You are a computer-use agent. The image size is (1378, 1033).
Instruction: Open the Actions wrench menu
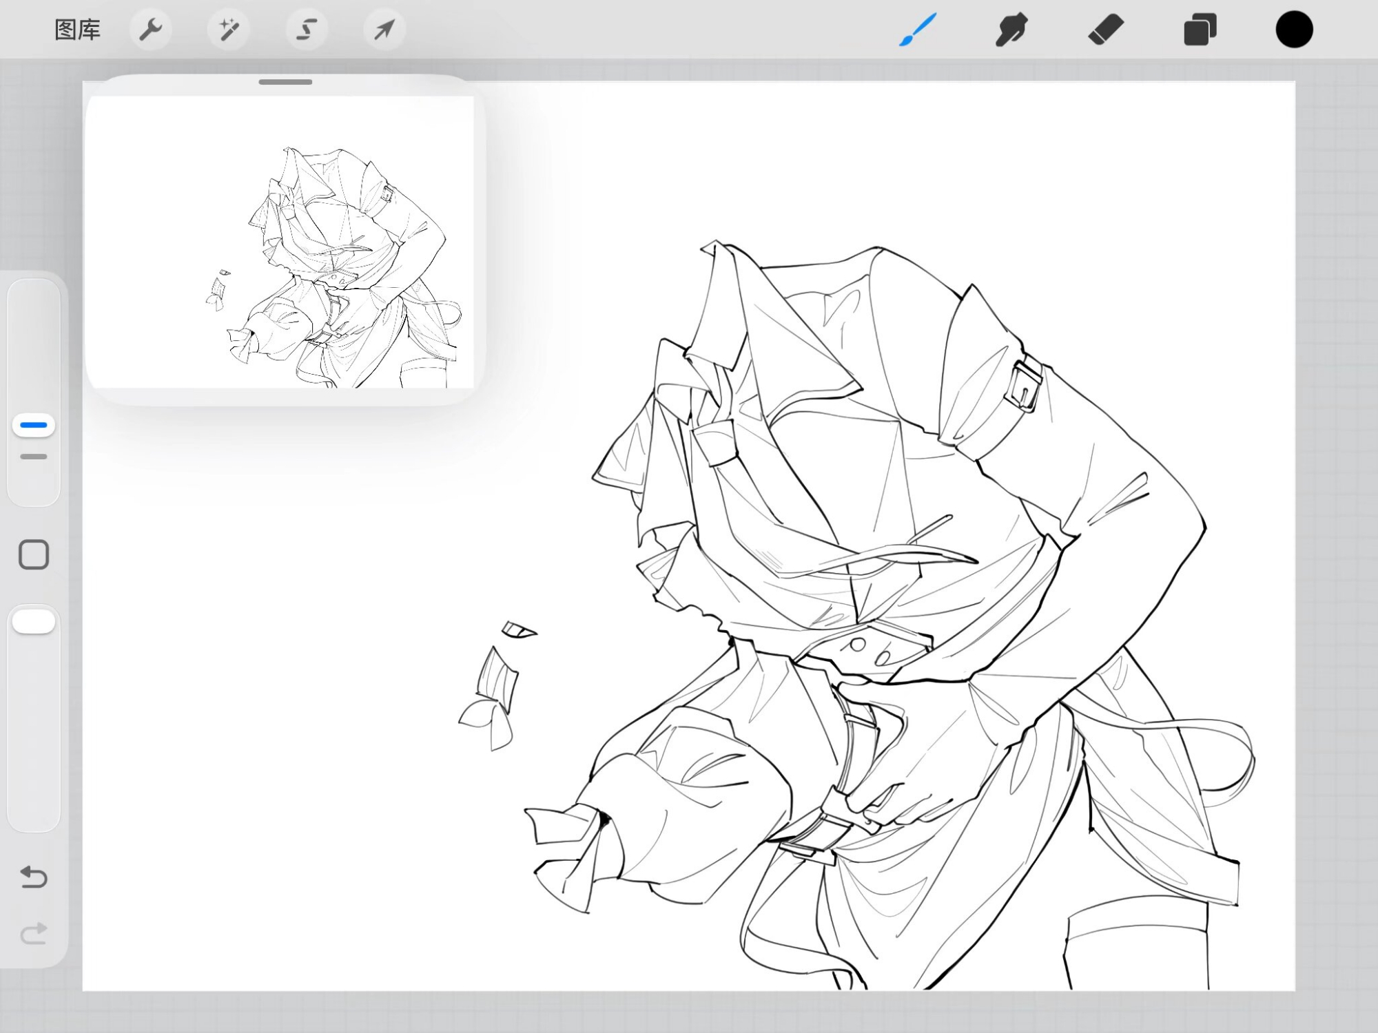pos(150,30)
